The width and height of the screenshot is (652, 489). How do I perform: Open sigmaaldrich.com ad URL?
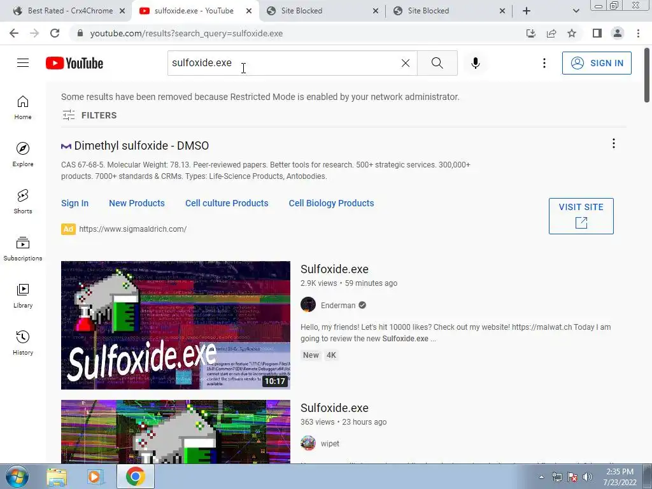tap(132, 229)
